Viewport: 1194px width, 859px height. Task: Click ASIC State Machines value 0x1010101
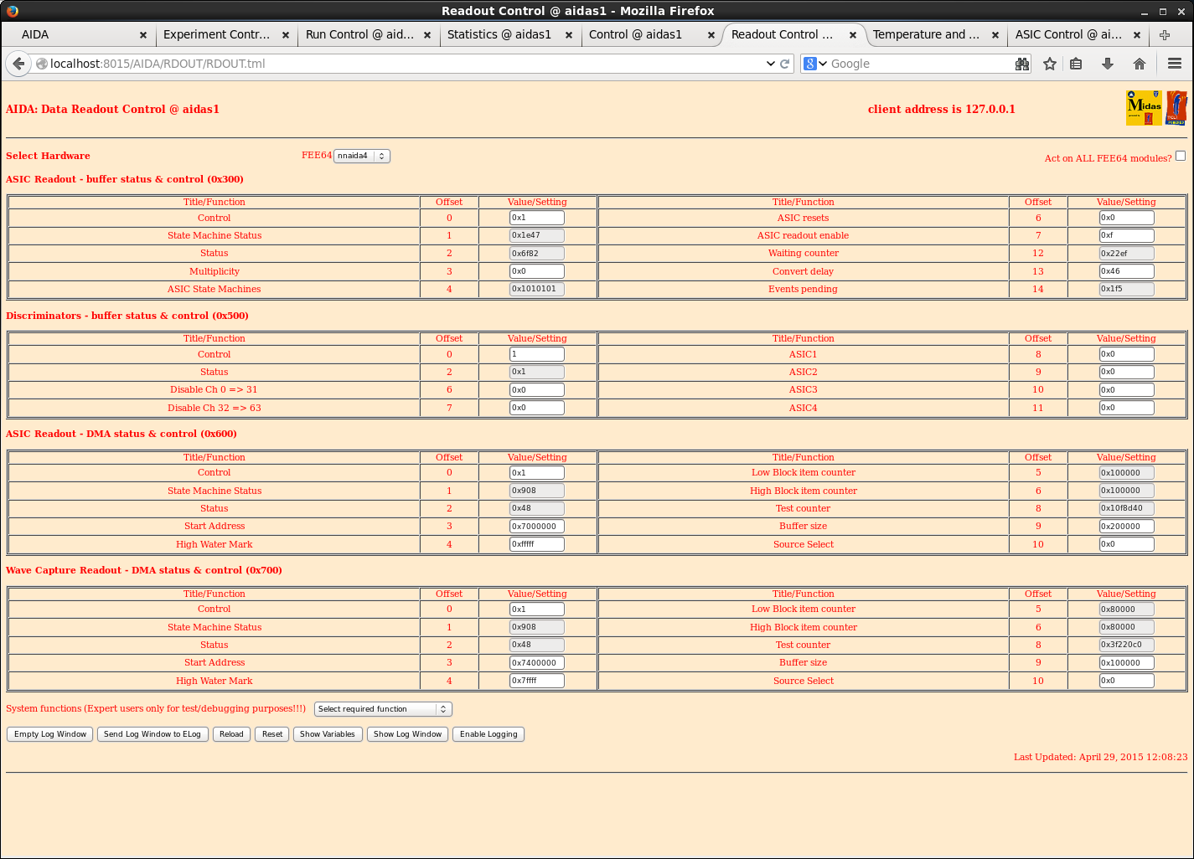[x=537, y=289]
